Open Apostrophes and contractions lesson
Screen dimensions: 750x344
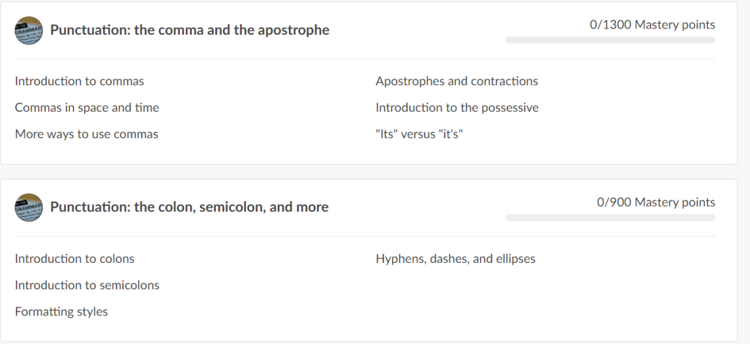456,81
